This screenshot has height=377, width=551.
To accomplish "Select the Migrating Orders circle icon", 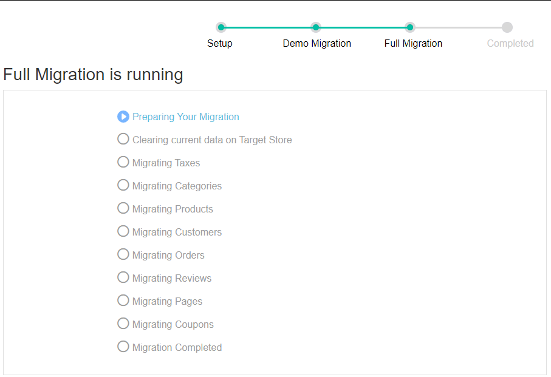I will (x=123, y=254).
